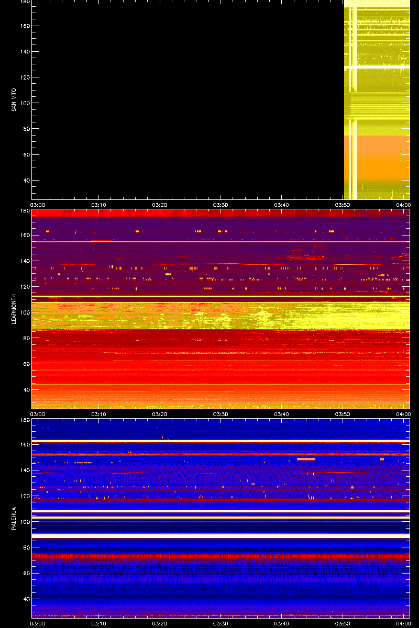The image size is (419, 628).
Task: Click the PALEHUA axis title
Action: [x=14, y=519]
